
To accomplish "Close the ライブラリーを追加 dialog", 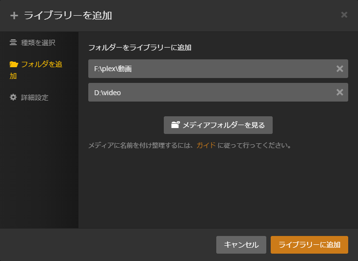I will pos(344,15).
